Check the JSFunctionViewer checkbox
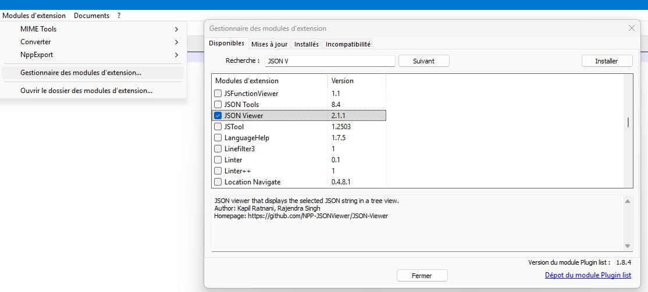This screenshot has height=292, width=648. (x=218, y=93)
